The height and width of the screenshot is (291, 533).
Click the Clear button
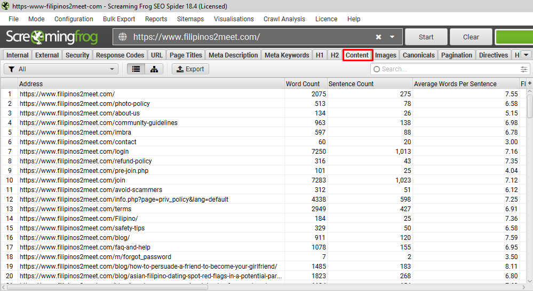click(471, 37)
